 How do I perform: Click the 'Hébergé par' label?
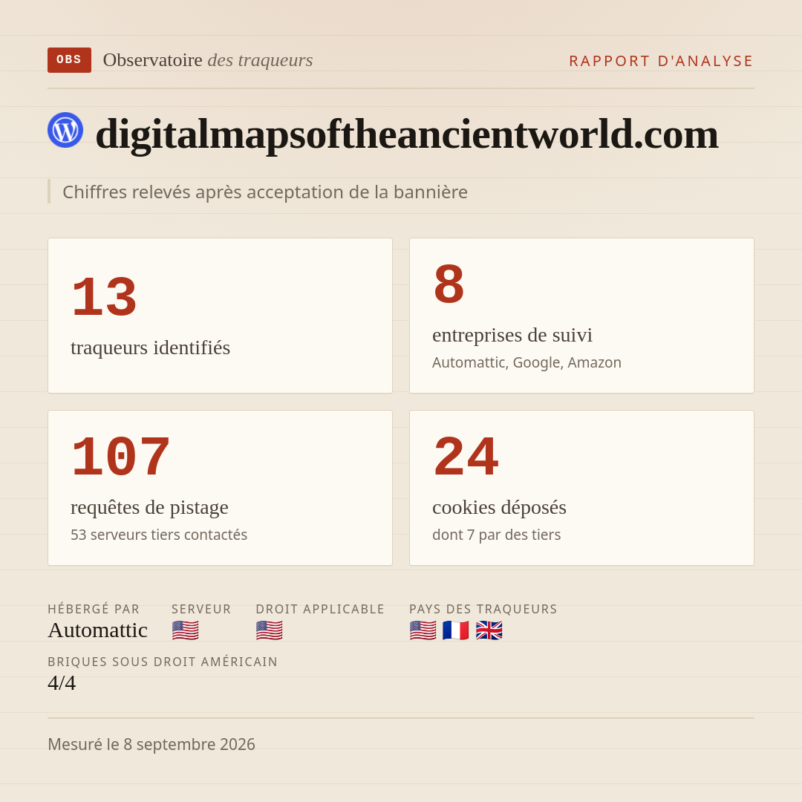click(94, 609)
